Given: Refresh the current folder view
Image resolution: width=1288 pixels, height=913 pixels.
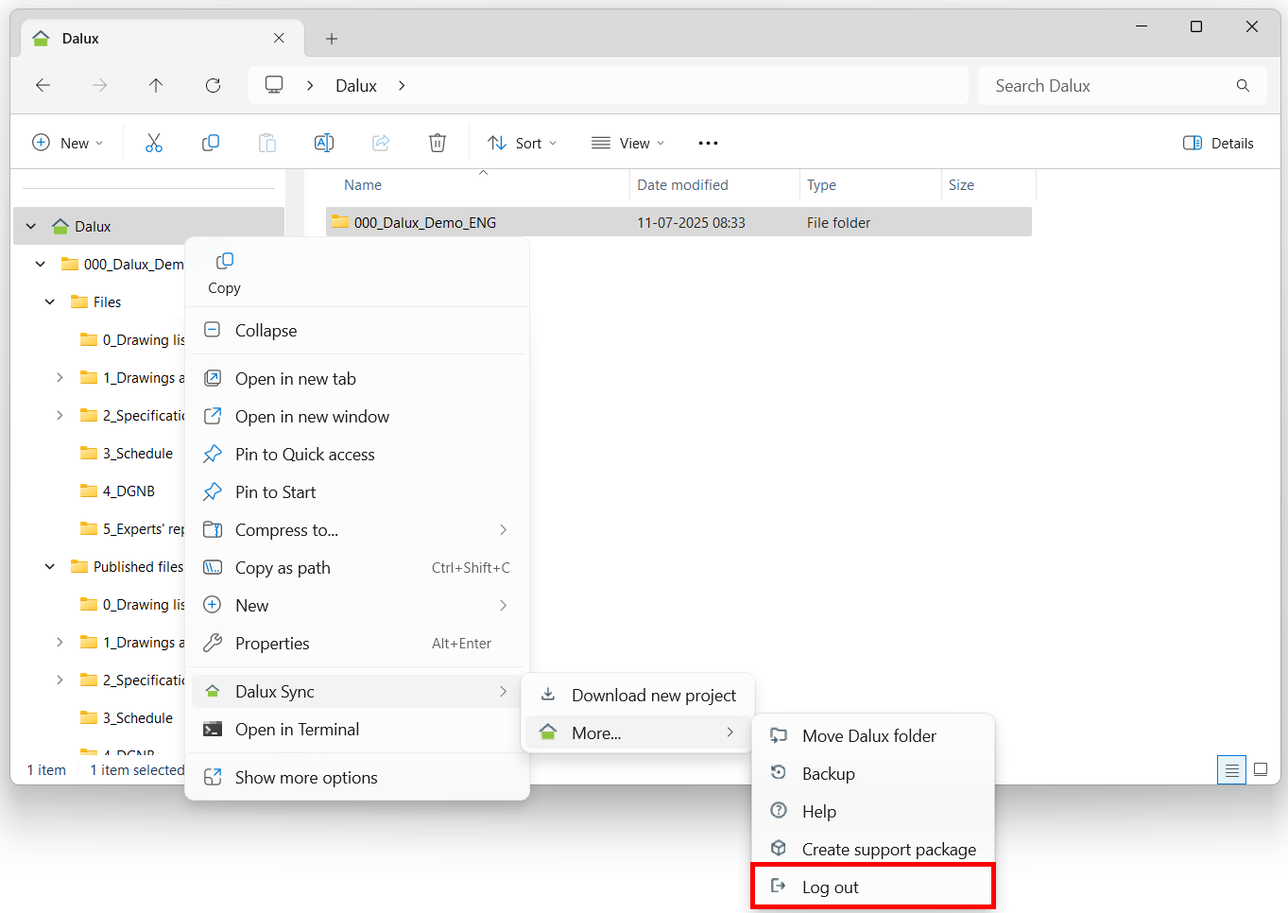Looking at the screenshot, I should 213,85.
